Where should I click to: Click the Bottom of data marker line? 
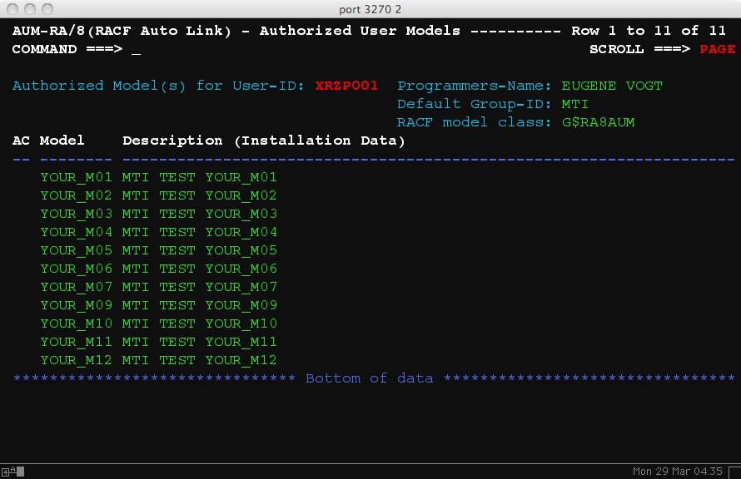(370, 378)
